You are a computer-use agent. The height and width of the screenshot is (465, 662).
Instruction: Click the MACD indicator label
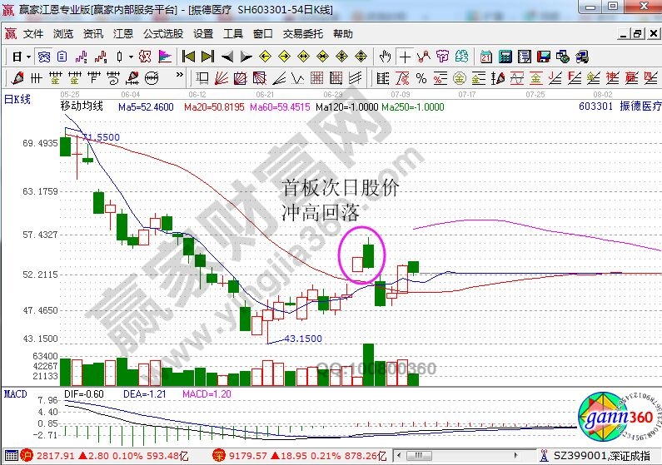pos(16,393)
